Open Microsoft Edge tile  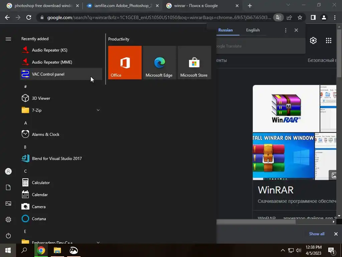(x=159, y=63)
